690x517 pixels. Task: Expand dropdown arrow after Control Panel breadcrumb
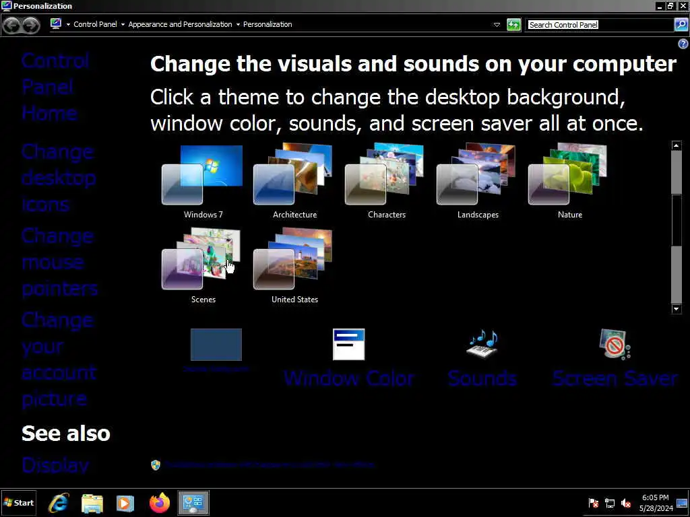tap(123, 25)
